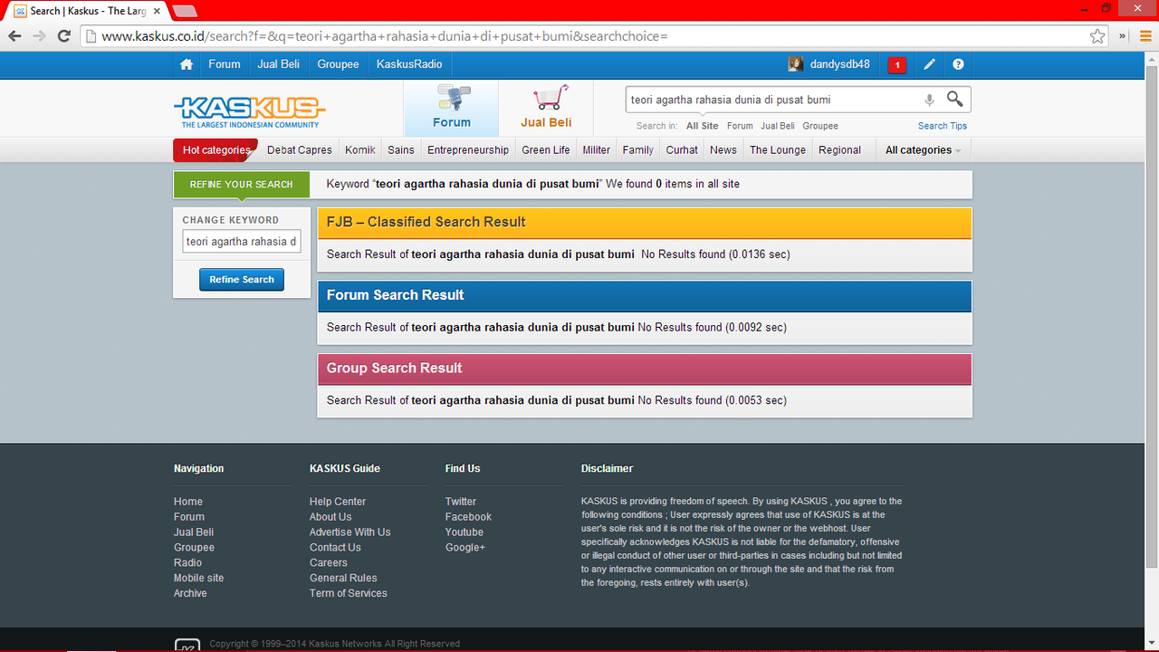The height and width of the screenshot is (652, 1159).
Task: Open the Curhat category
Action: pyautogui.click(x=682, y=150)
